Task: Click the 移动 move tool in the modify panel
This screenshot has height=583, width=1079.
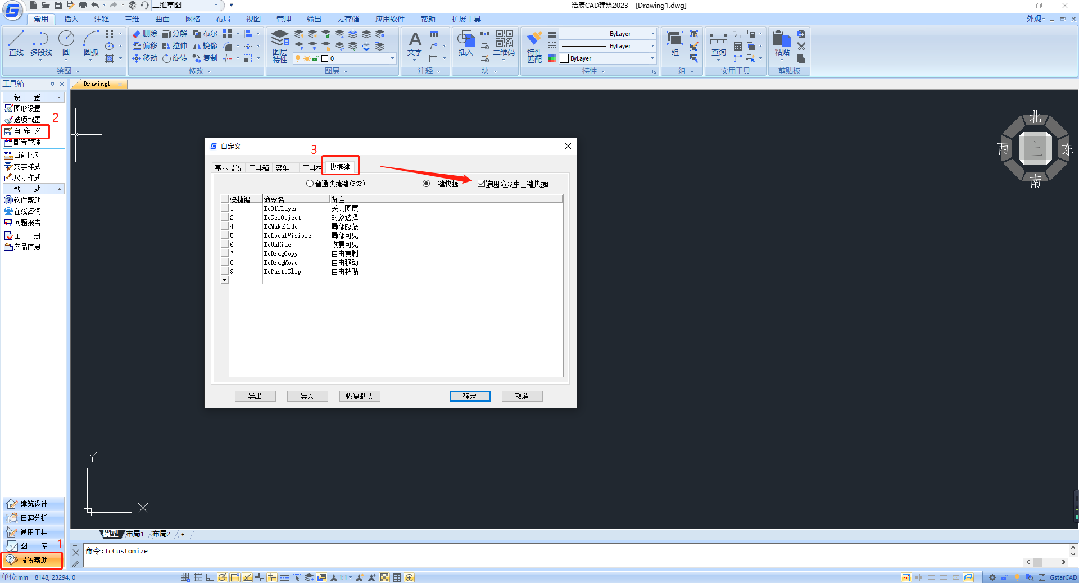Action: 144,58
